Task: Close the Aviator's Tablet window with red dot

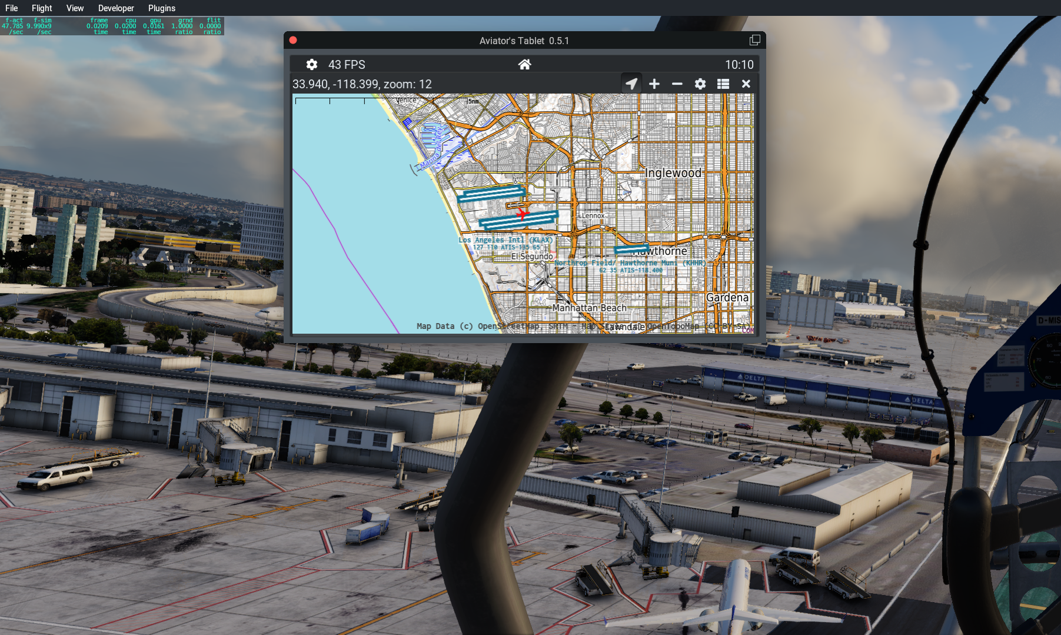Action: tap(293, 40)
